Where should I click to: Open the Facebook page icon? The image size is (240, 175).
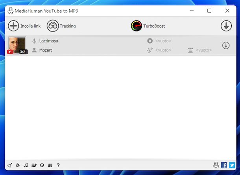pyautogui.click(x=224, y=165)
